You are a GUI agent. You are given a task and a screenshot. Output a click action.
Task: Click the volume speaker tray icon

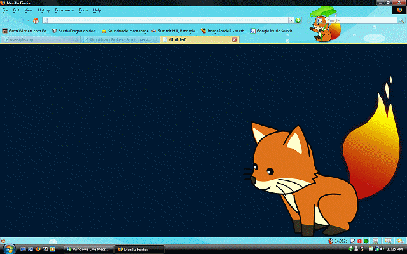coord(382,249)
